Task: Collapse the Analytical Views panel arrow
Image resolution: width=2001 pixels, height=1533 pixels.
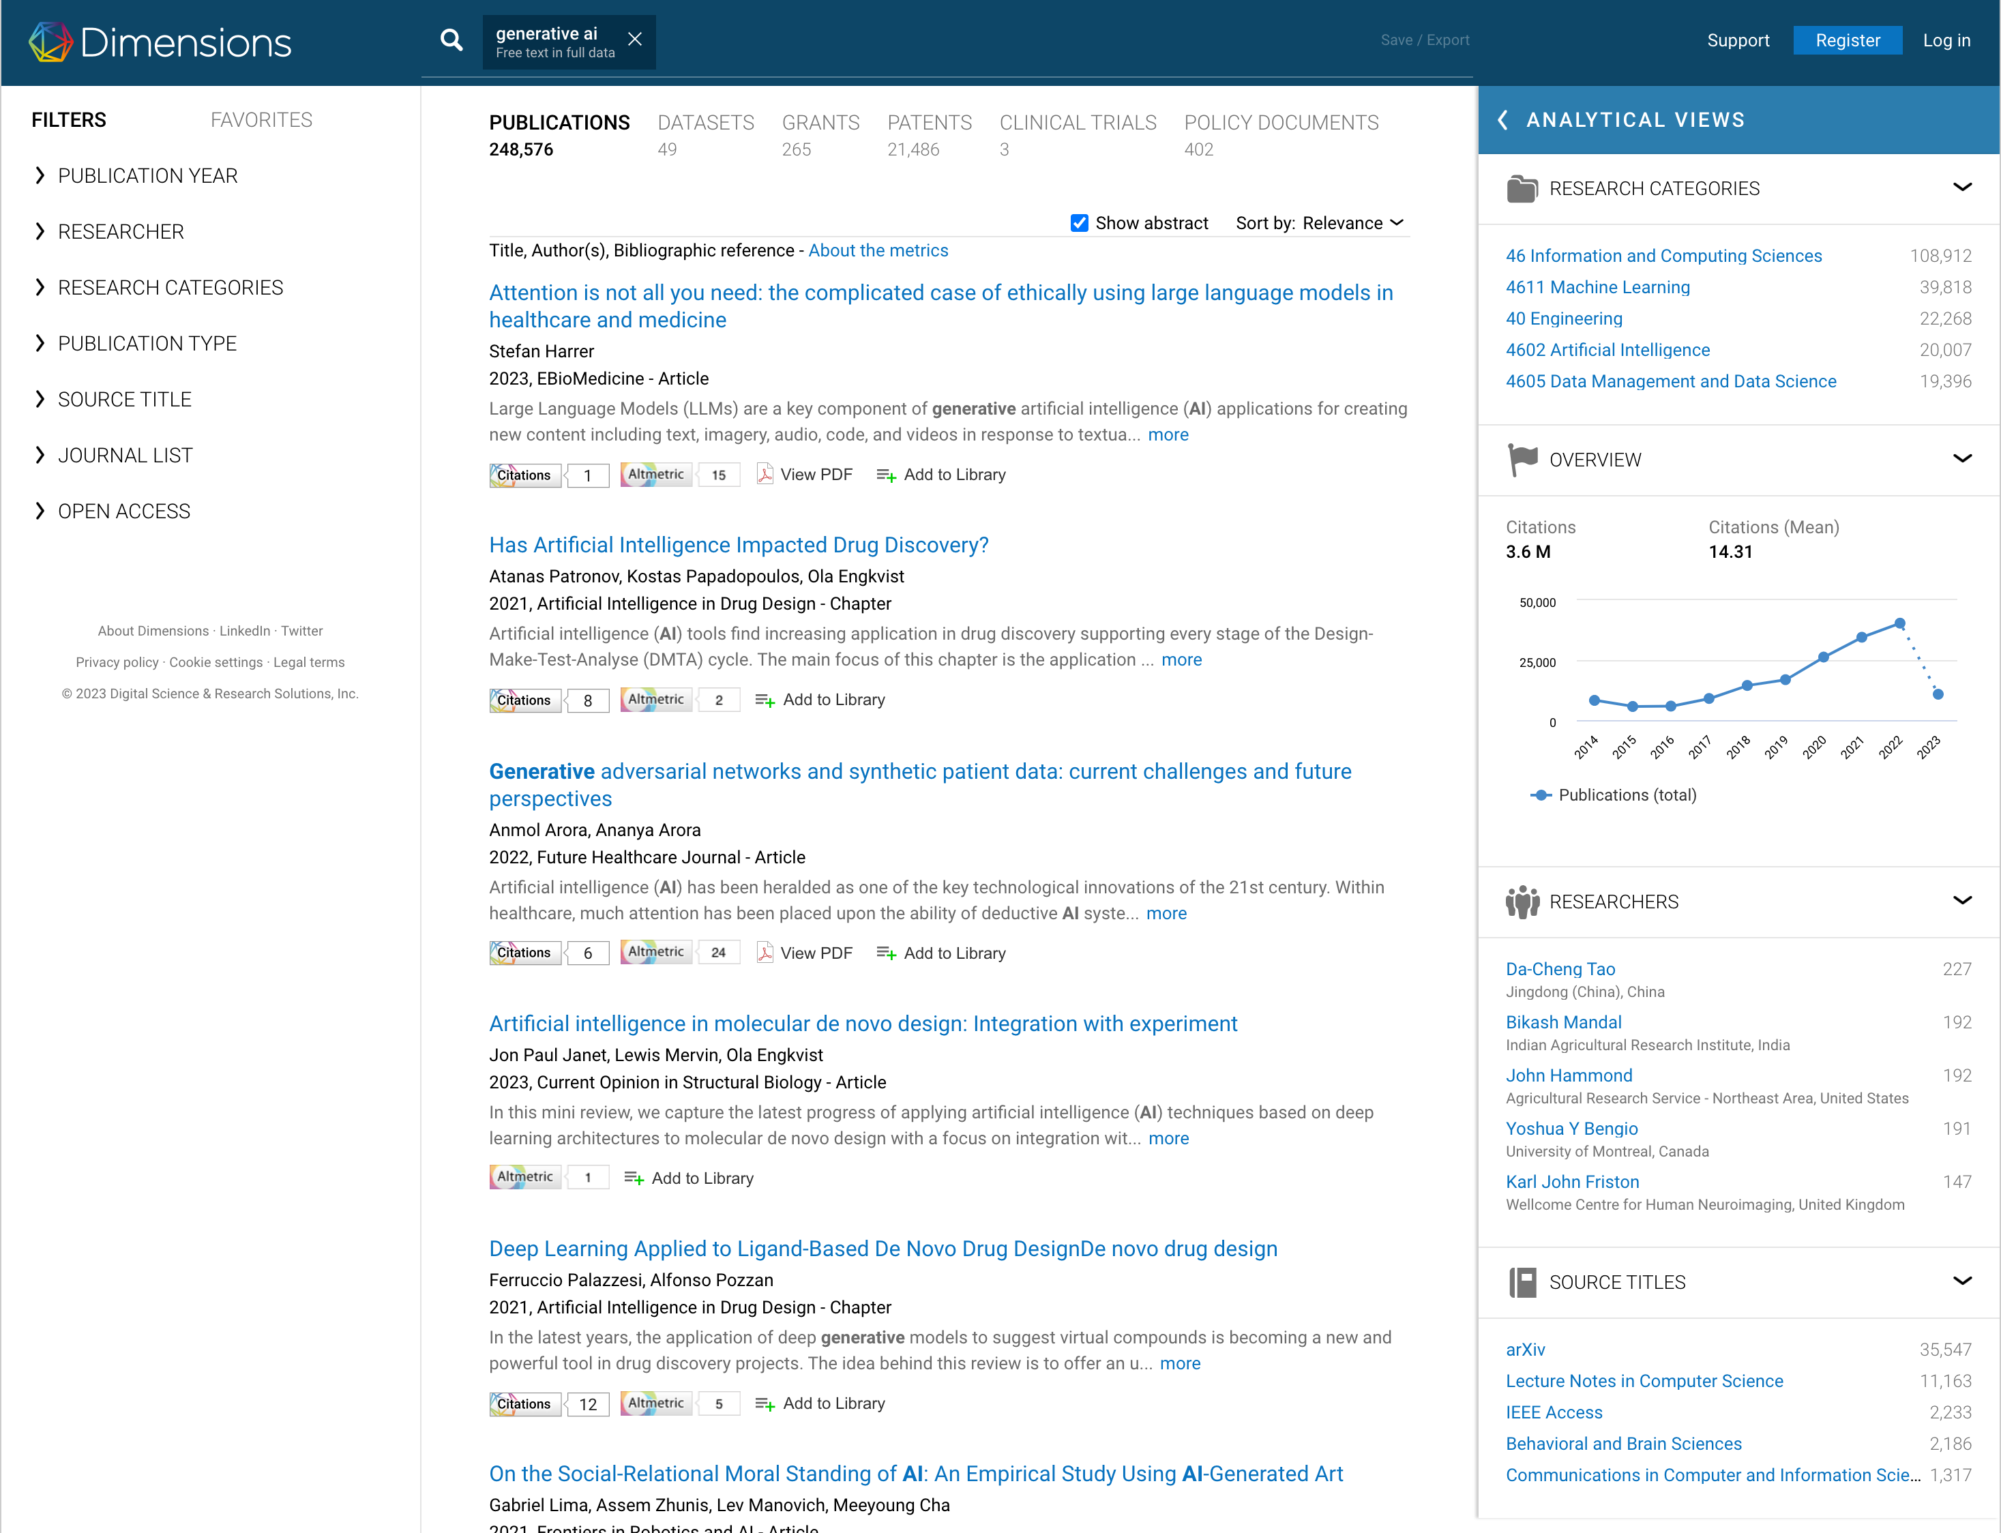Action: pyautogui.click(x=1503, y=119)
